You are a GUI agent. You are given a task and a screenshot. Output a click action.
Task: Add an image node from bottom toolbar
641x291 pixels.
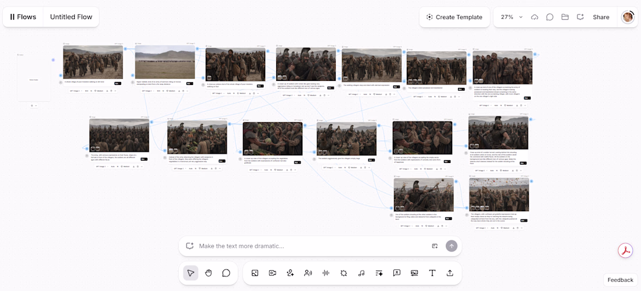pos(255,273)
